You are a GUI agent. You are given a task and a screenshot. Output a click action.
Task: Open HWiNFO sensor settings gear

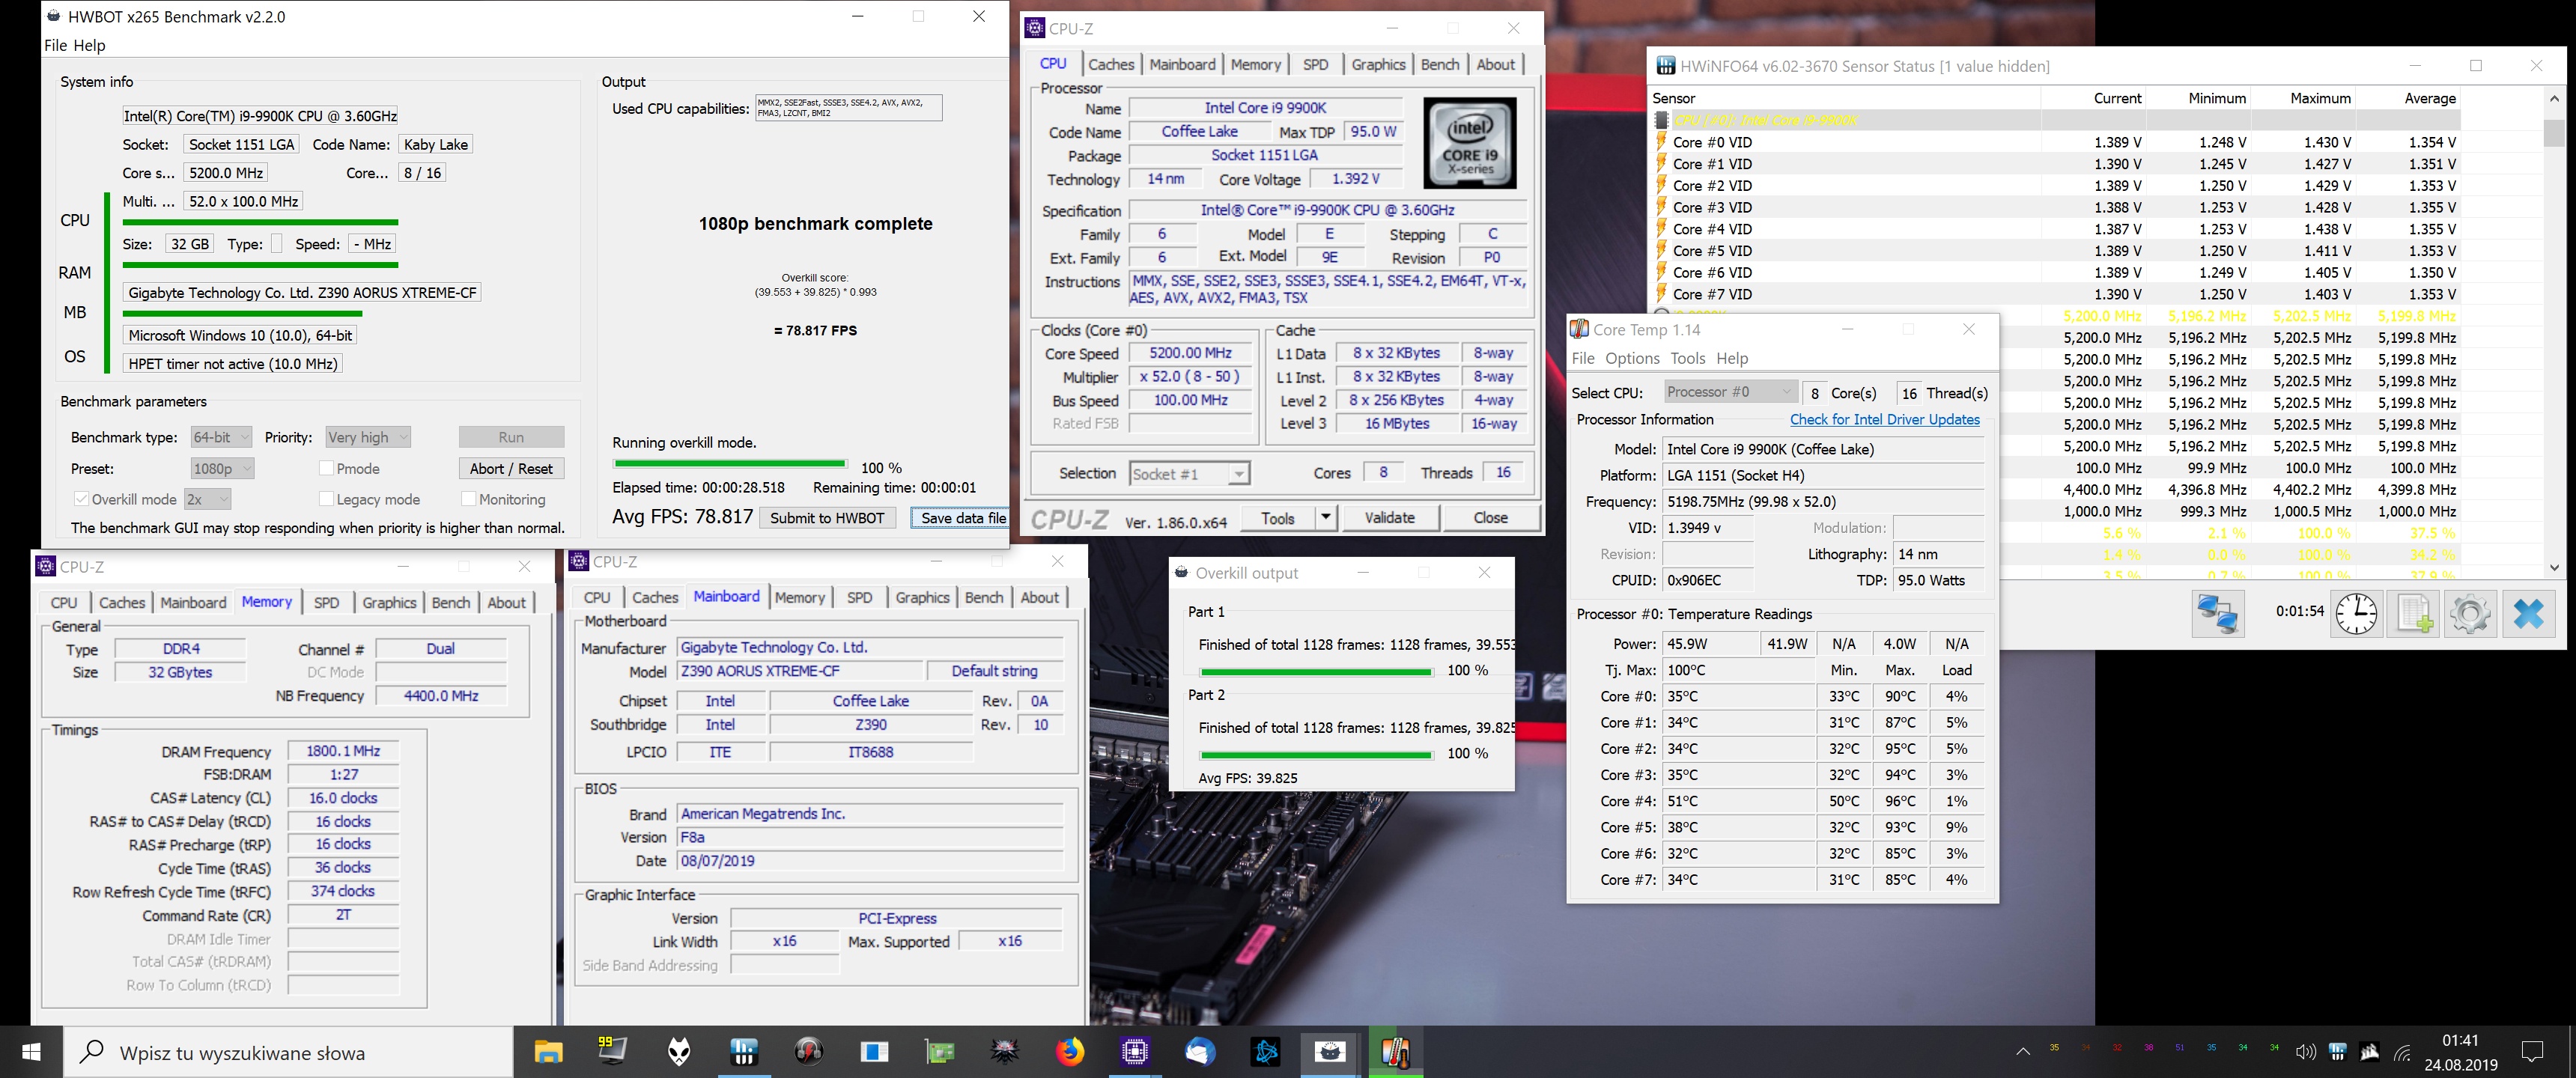click(x=2470, y=612)
